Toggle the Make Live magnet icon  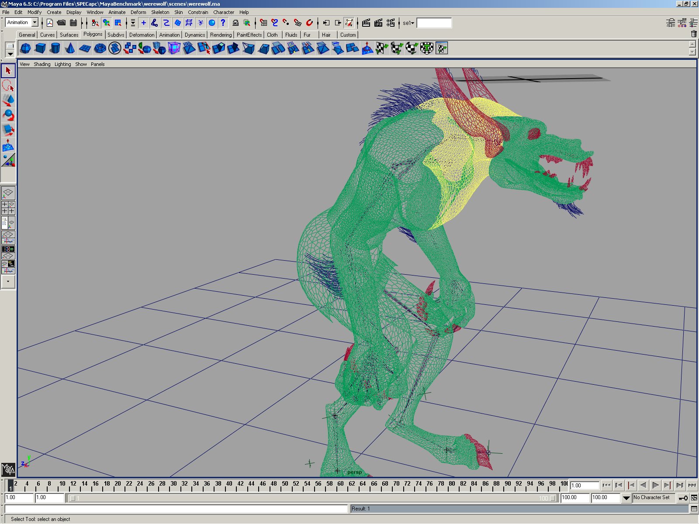(309, 23)
